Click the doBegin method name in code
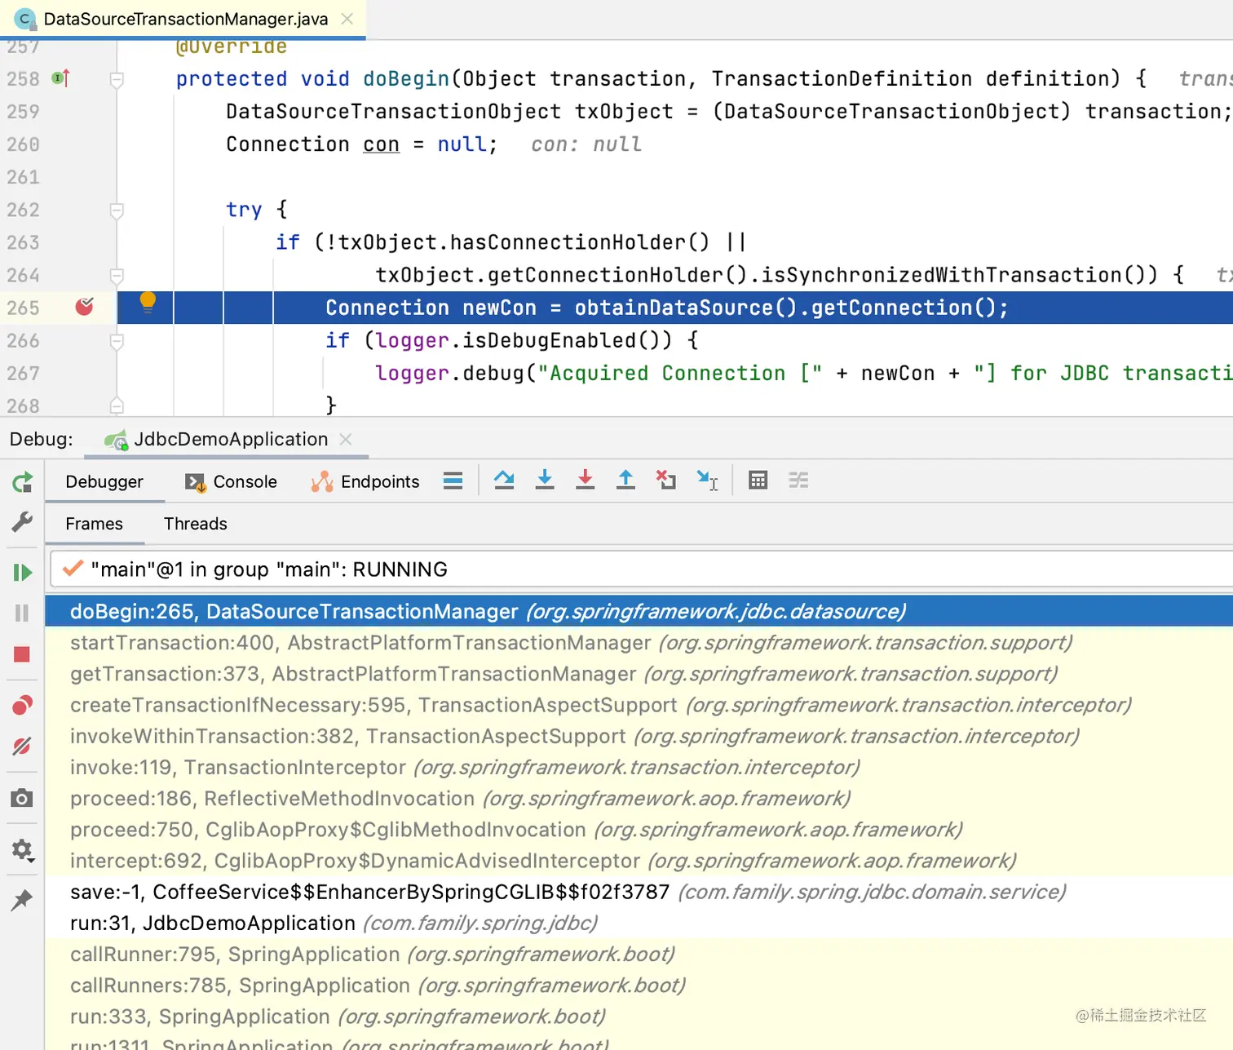 point(406,78)
